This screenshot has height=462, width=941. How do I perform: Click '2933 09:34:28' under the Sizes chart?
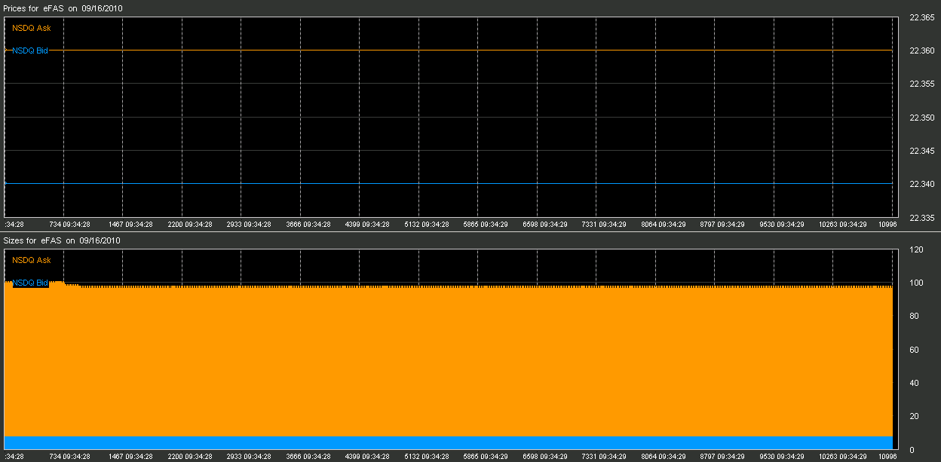click(249, 457)
